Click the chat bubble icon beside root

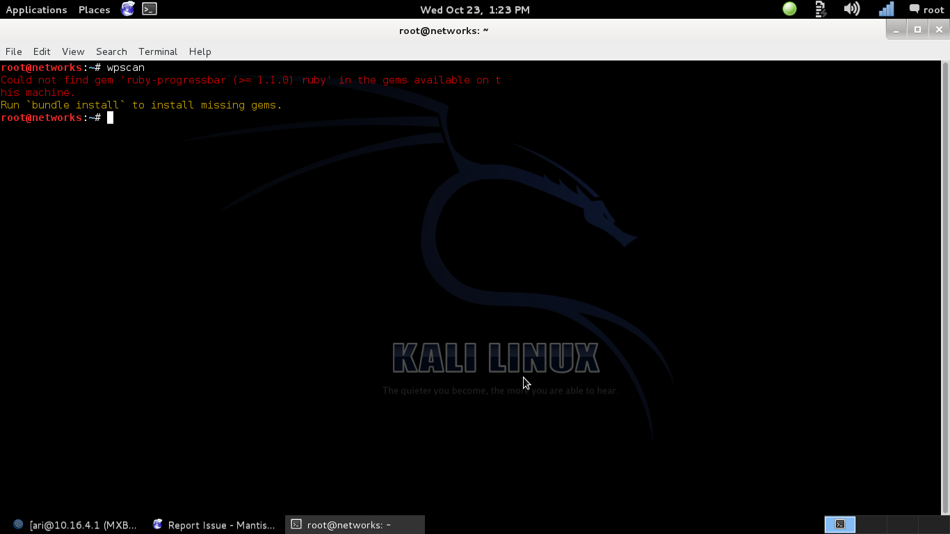pos(915,9)
